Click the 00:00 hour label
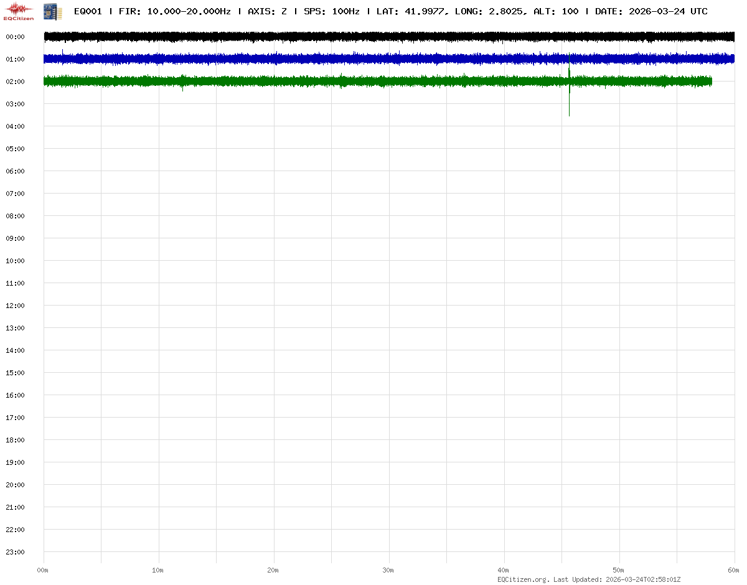Viewport: 747px width, 585px height. [14, 37]
